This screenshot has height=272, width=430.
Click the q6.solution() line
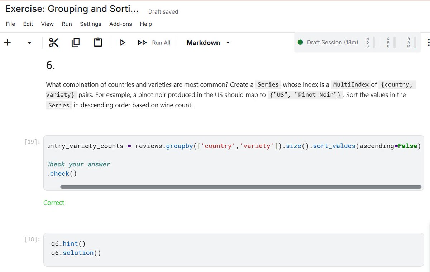(x=76, y=253)
